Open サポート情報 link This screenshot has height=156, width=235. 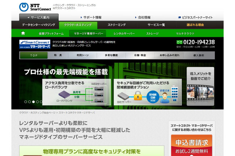tap(91, 18)
